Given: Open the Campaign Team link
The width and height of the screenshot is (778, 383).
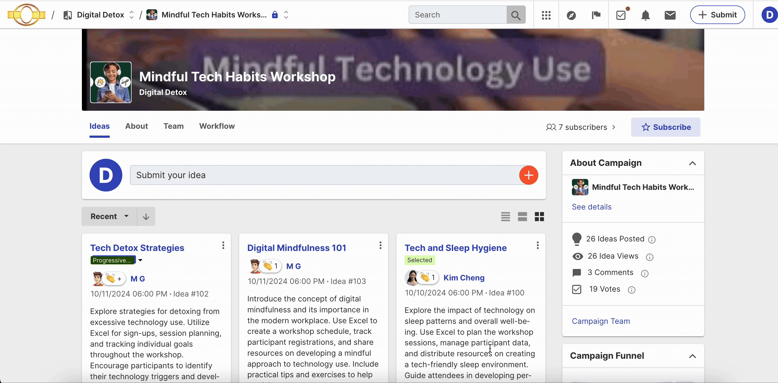Looking at the screenshot, I should click(x=601, y=321).
